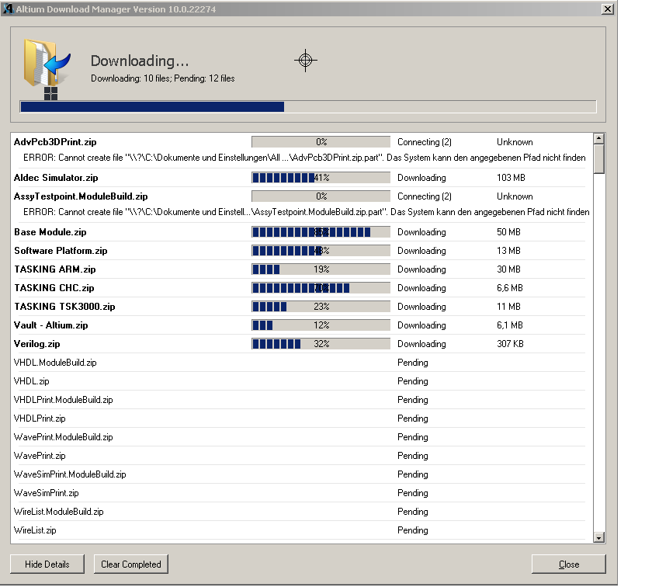Click the download list scrollbar thumb

598,159
